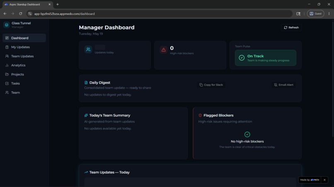Viewport: 334px width, 187px height.
Task: Click the Email Alert button
Action: [x=283, y=85]
